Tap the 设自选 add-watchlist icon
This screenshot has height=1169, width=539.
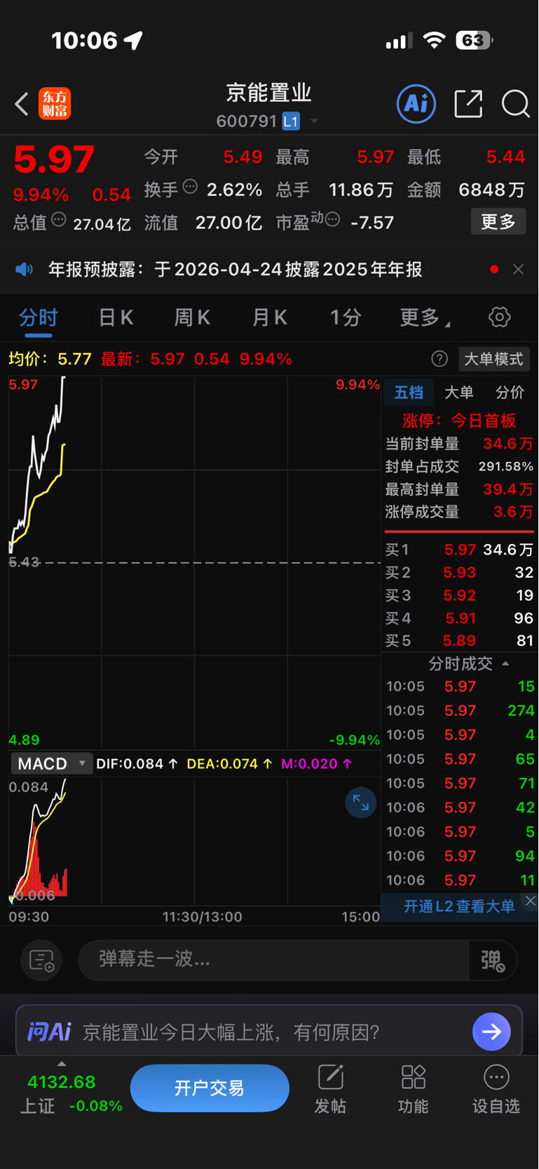pyautogui.click(x=496, y=1089)
